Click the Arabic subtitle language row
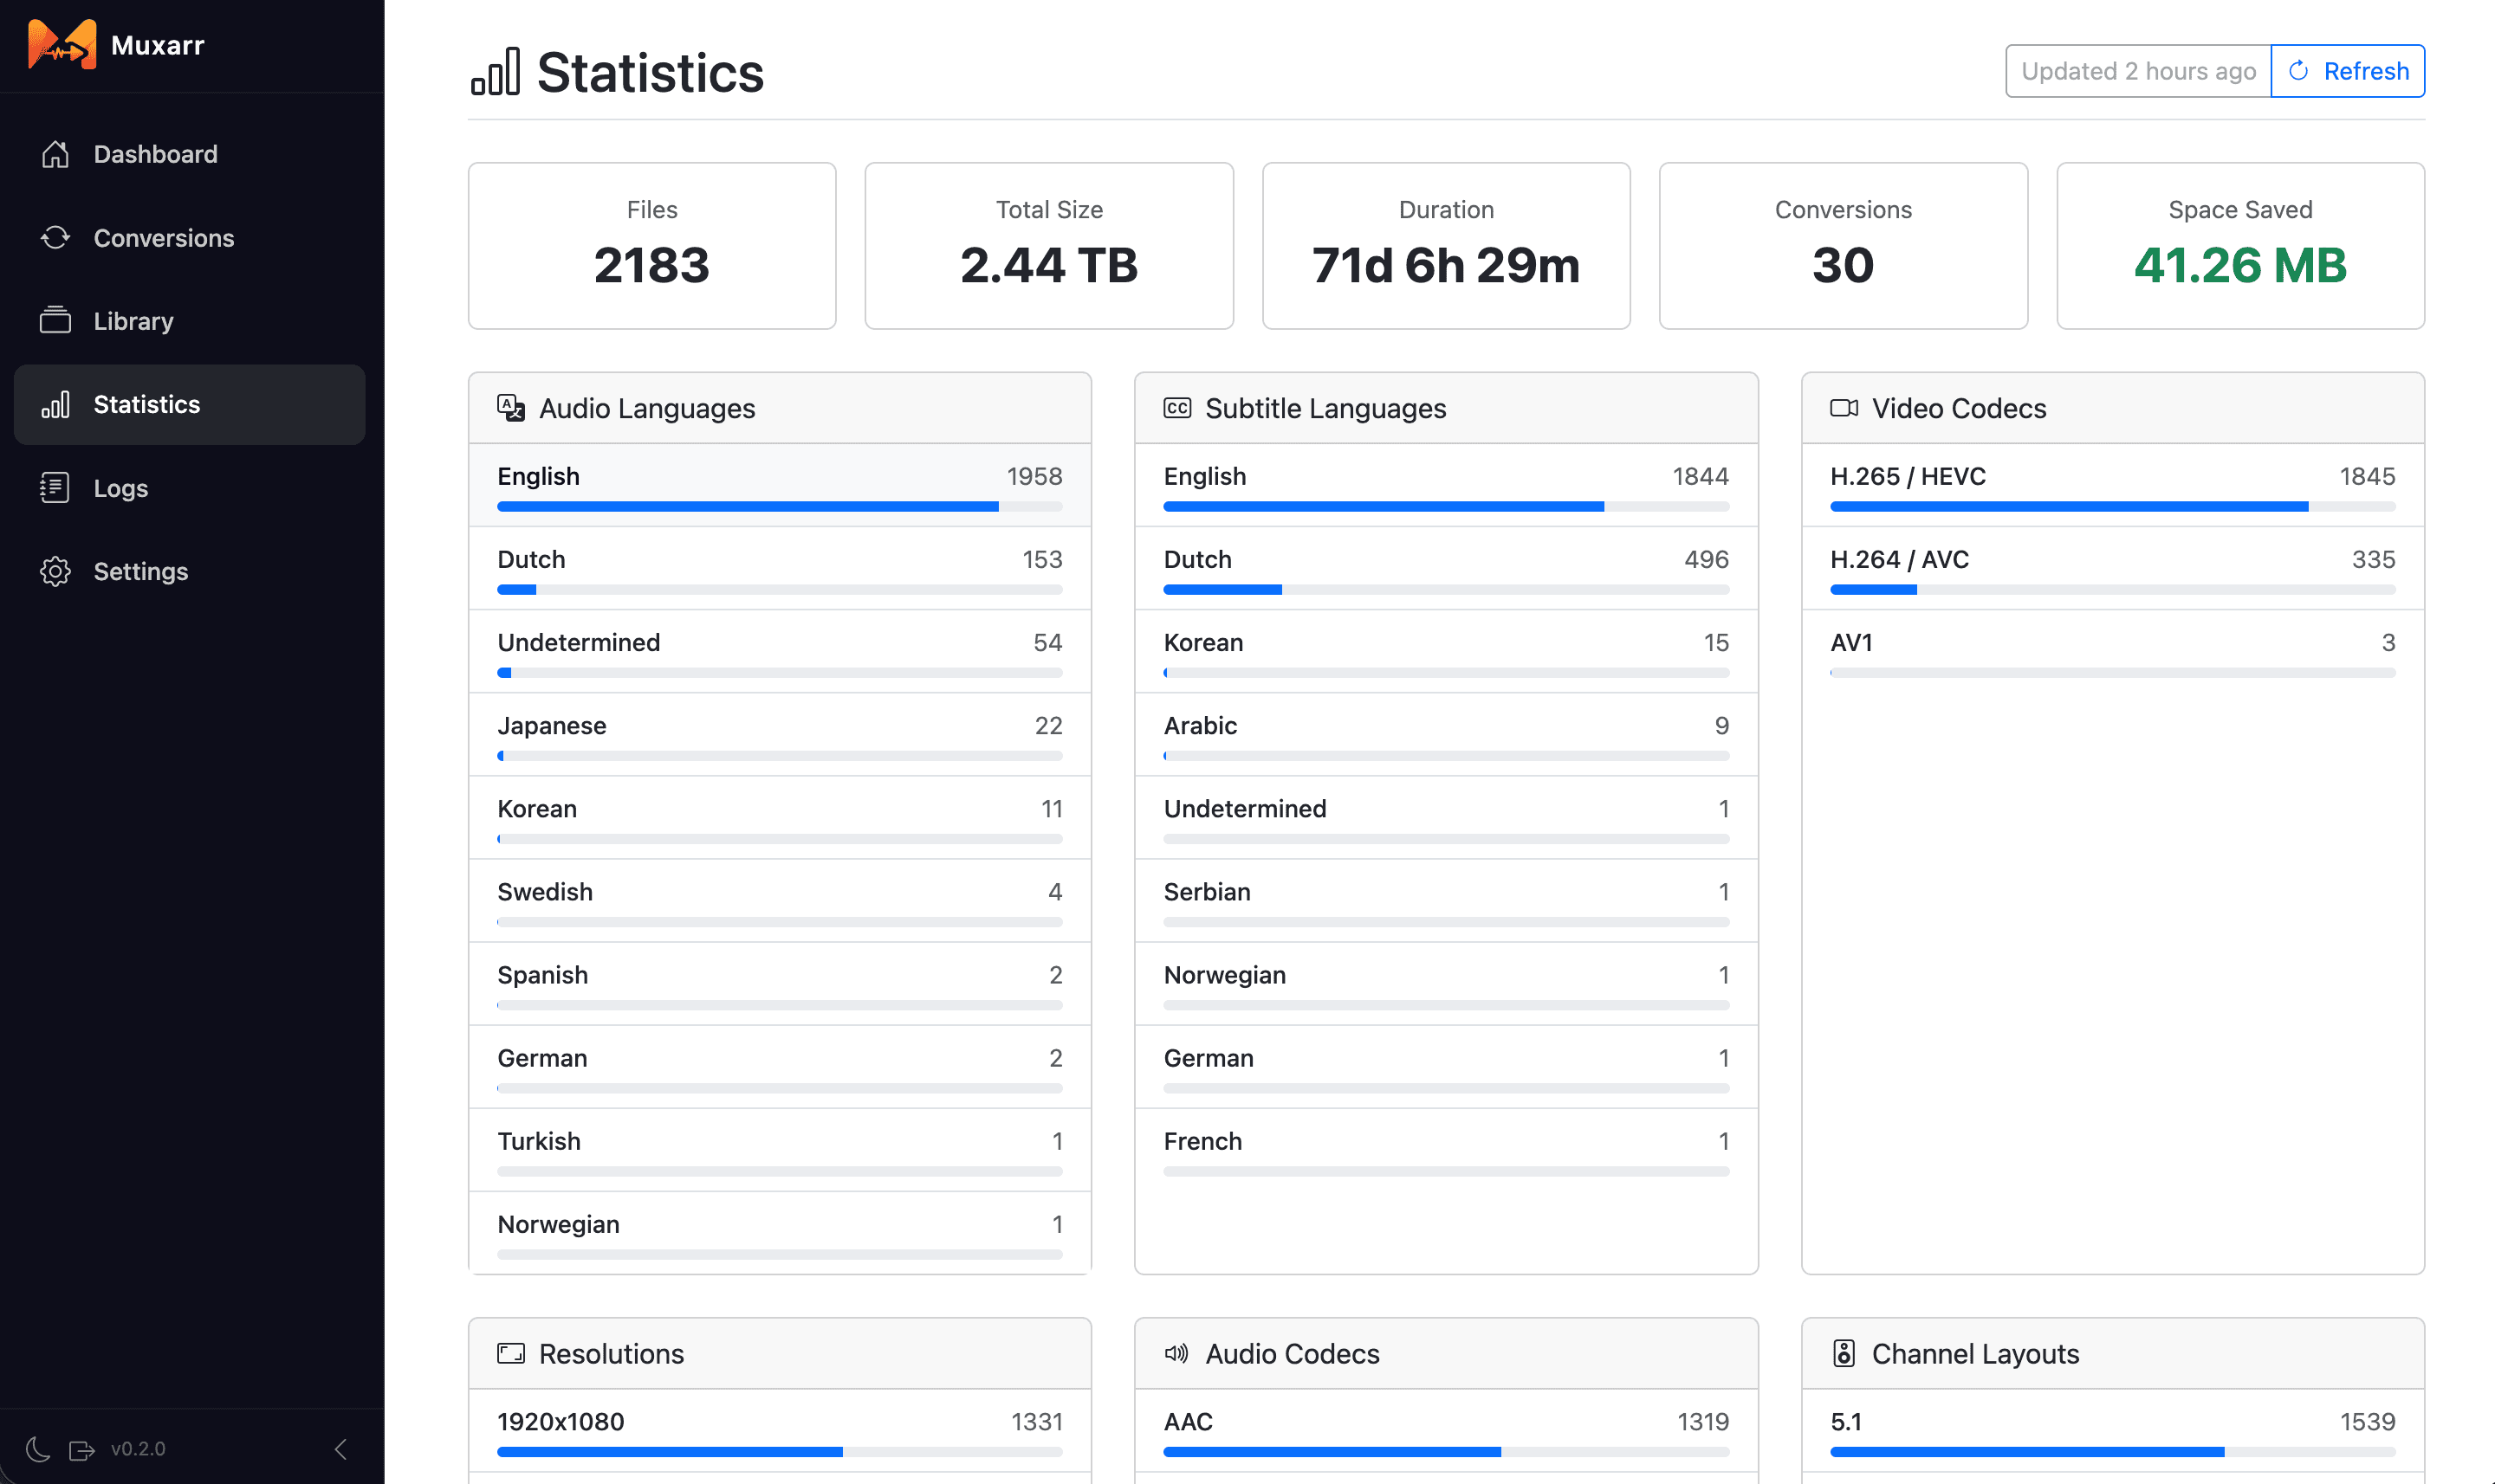 click(x=1446, y=735)
